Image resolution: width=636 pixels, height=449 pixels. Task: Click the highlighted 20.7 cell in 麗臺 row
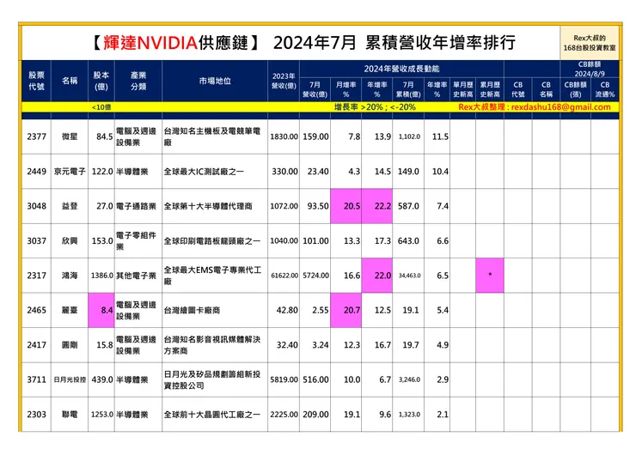(x=346, y=310)
